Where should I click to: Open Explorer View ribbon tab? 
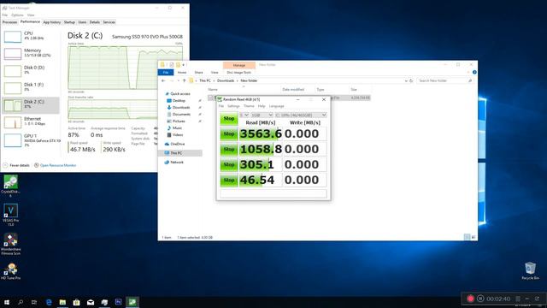215,72
